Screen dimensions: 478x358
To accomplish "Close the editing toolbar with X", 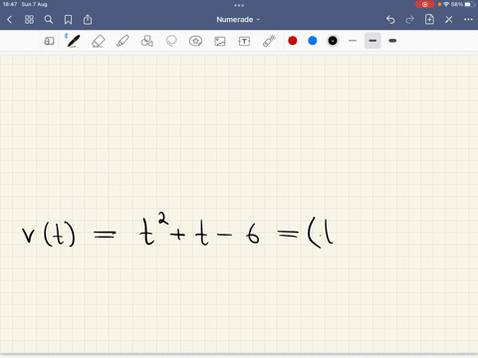I will point(449,20).
